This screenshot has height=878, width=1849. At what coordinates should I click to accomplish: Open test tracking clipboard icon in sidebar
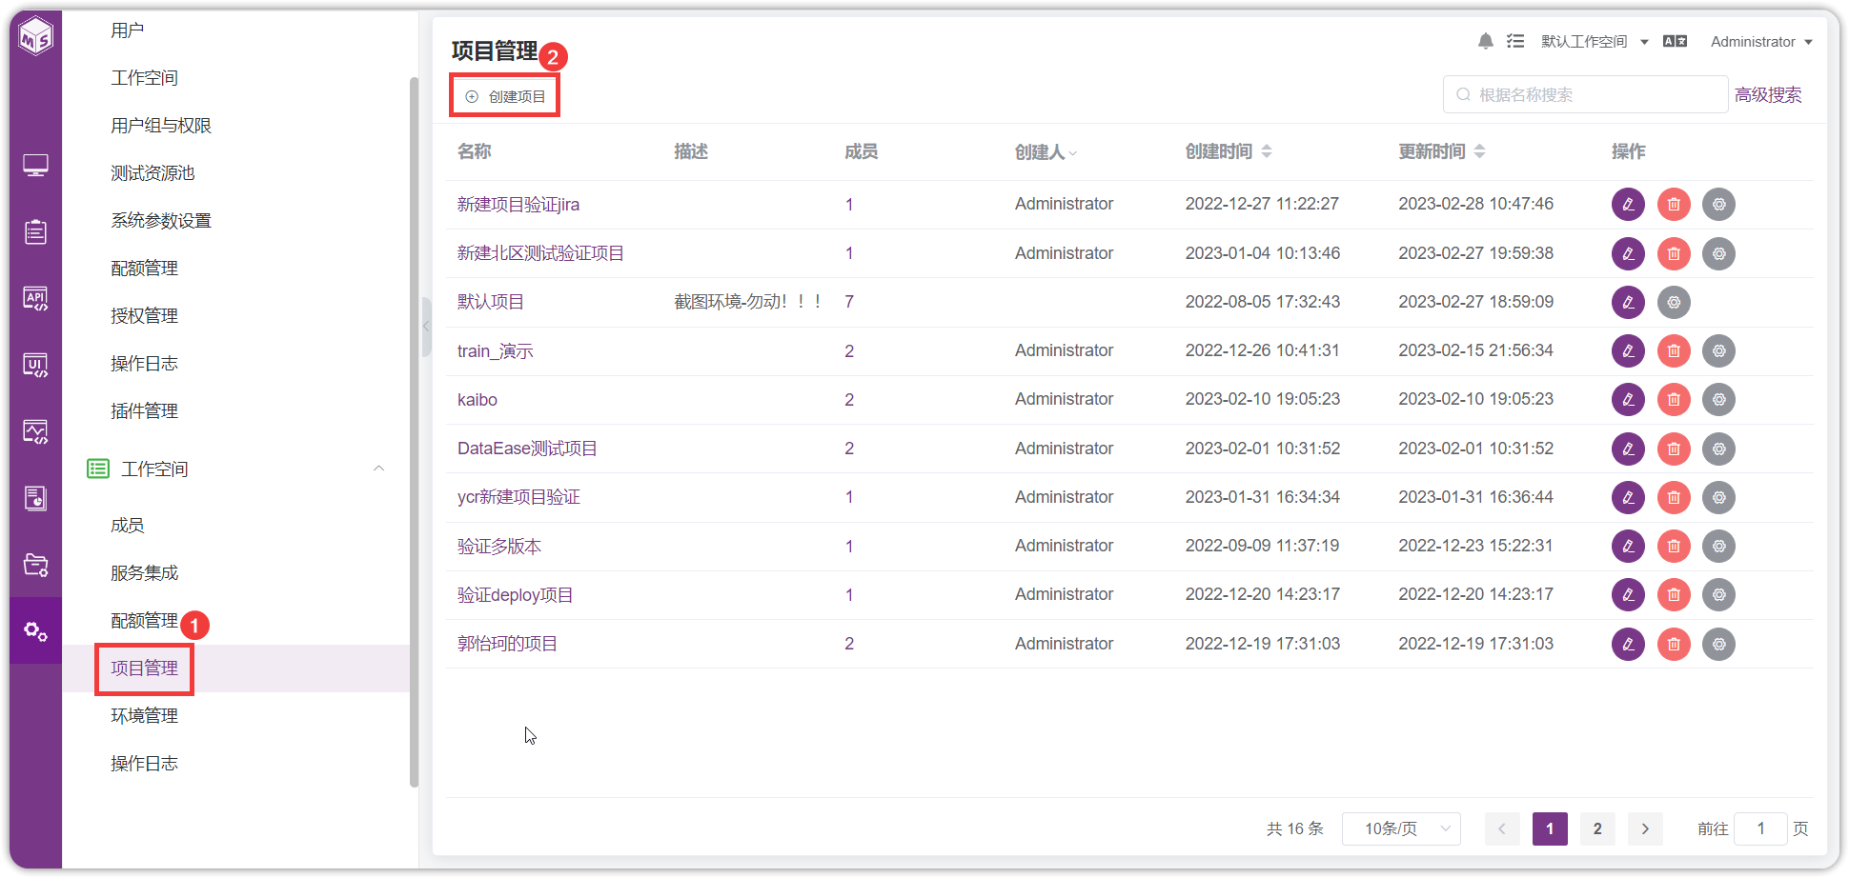(x=35, y=231)
